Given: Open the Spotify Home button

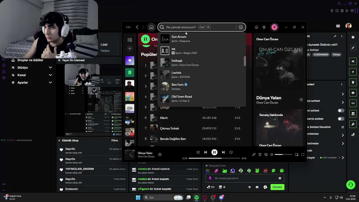Looking at the screenshot, I should click(x=151, y=27).
